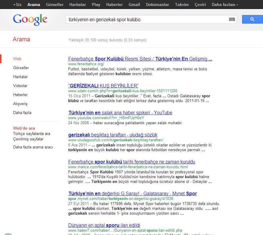Screen dimensions: 263x235
Task: Expand Daha fazla in the left sidebar
Action: pos(22,113)
